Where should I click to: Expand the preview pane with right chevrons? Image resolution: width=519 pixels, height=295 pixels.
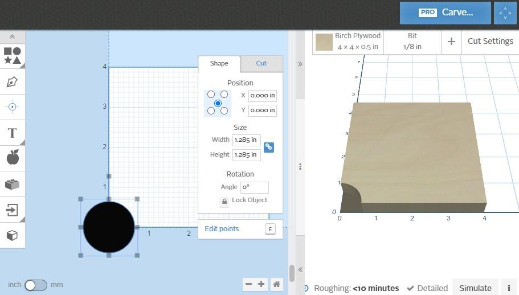click(x=300, y=64)
